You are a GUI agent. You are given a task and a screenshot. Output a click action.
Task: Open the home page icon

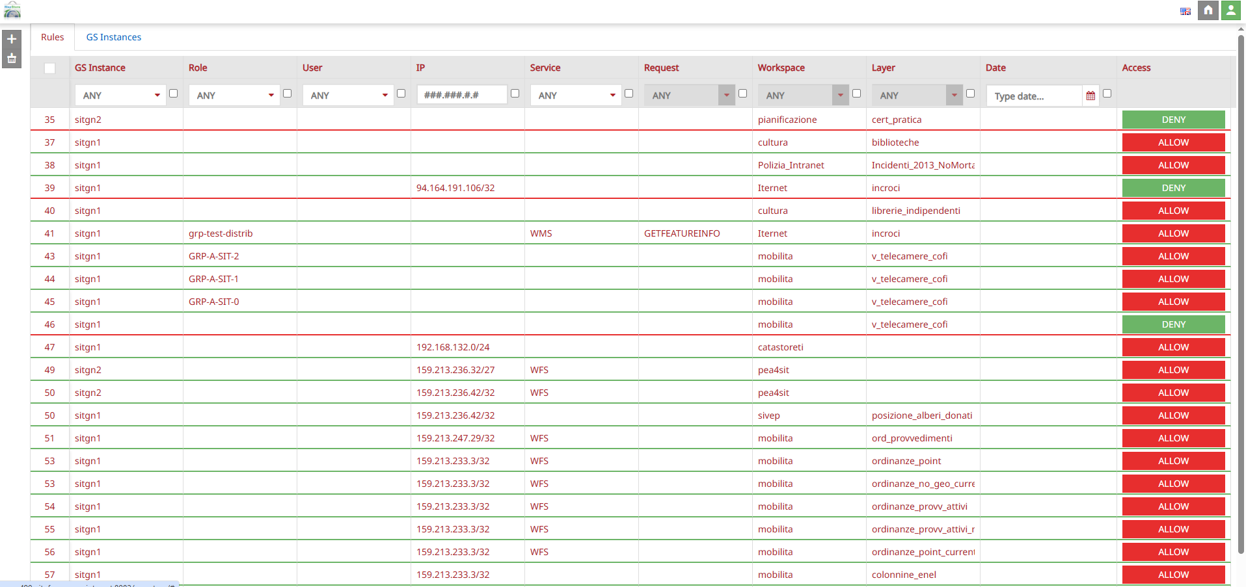click(1208, 10)
